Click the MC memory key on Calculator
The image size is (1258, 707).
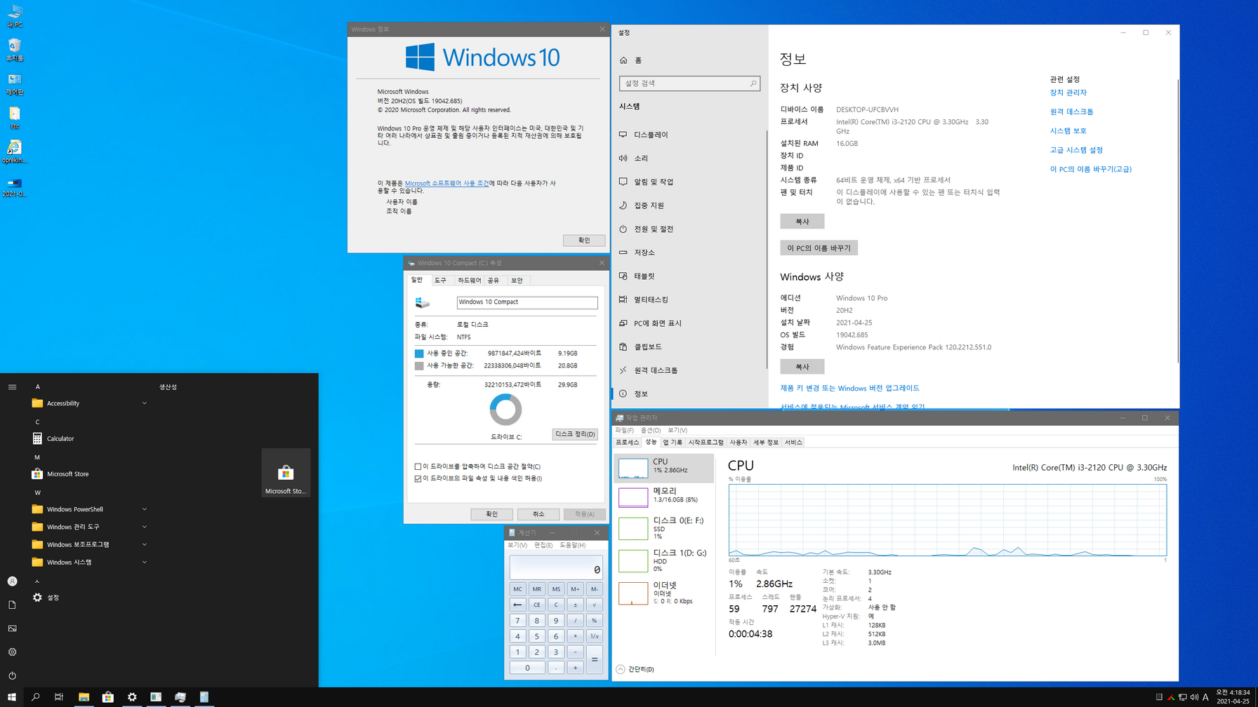[x=517, y=589]
